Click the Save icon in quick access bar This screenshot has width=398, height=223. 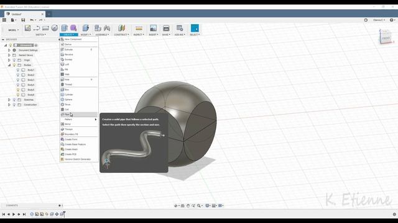(x=23, y=20)
